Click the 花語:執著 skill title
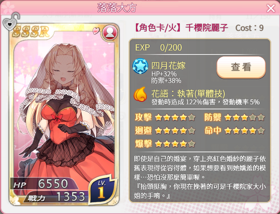Viewport: 280px width, 214px height. 188,93
